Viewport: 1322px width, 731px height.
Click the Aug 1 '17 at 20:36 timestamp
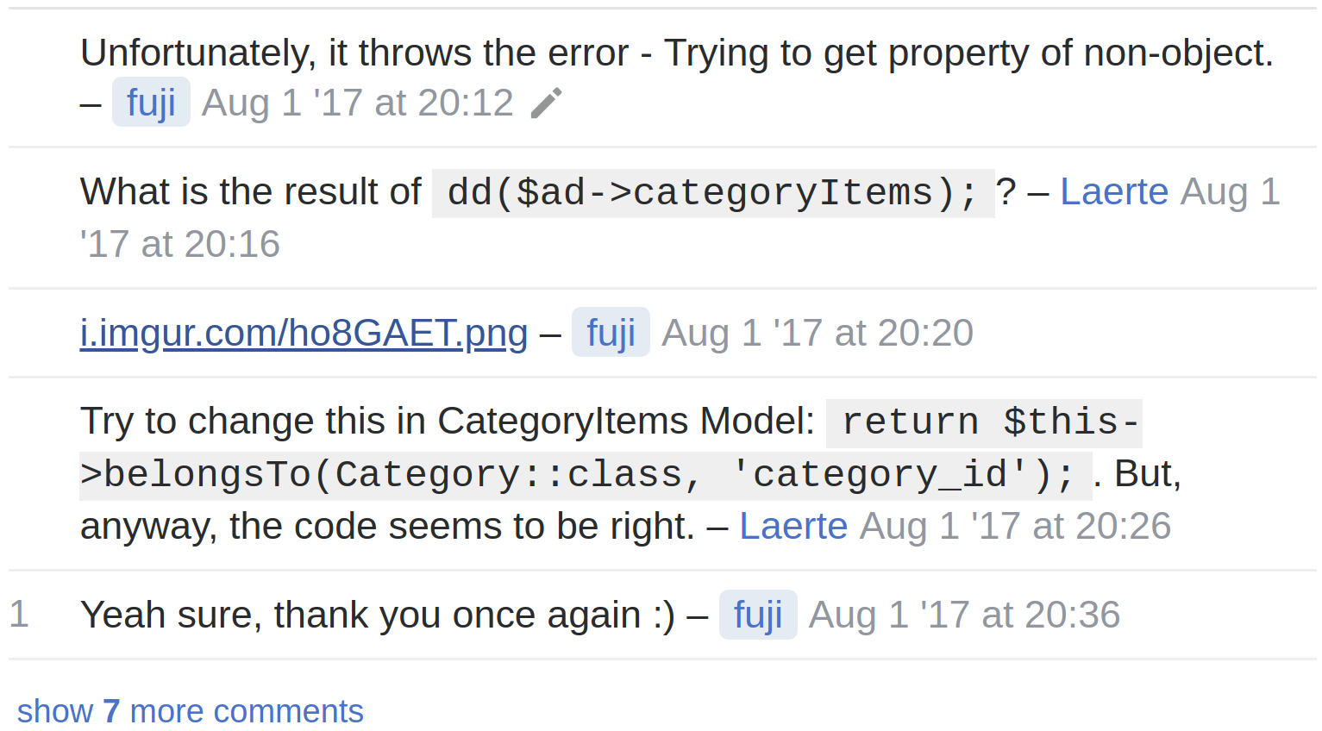click(964, 615)
